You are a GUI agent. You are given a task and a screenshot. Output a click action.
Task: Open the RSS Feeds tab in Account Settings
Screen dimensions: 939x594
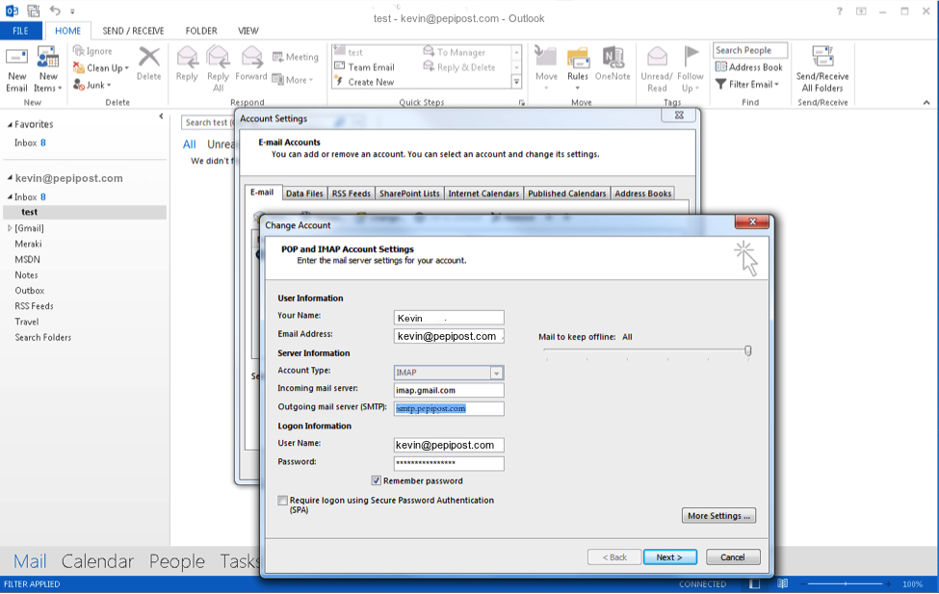tap(351, 194)
